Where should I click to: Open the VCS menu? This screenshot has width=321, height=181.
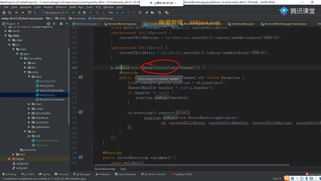pos(98,7)
